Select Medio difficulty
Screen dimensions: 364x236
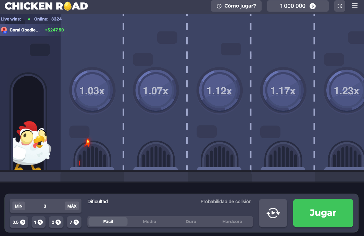click(149, 222)
